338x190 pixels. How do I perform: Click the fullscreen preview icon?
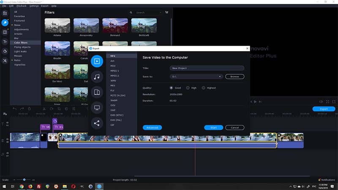coord(328,102)
